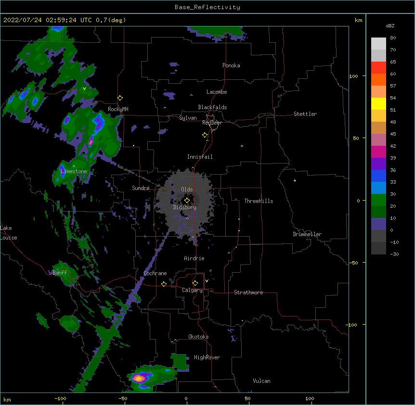Viewport: 415px width, 405px height.
Task: Click the Cochrane city label
Action: click(155, 273)
